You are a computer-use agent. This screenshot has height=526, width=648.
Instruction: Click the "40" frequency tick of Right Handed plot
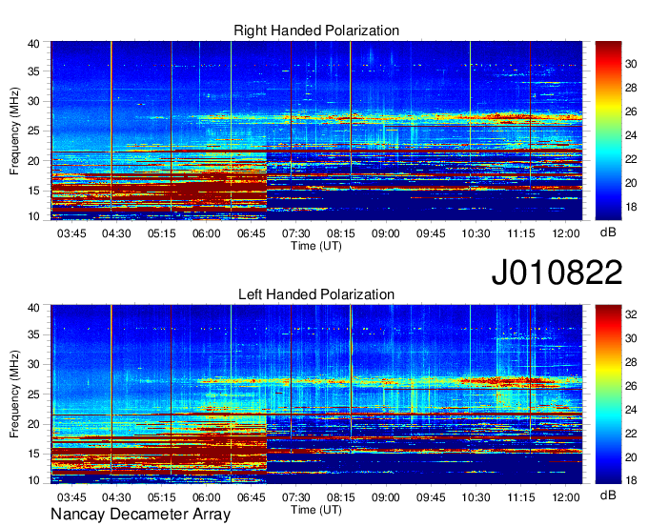(33, 44)
